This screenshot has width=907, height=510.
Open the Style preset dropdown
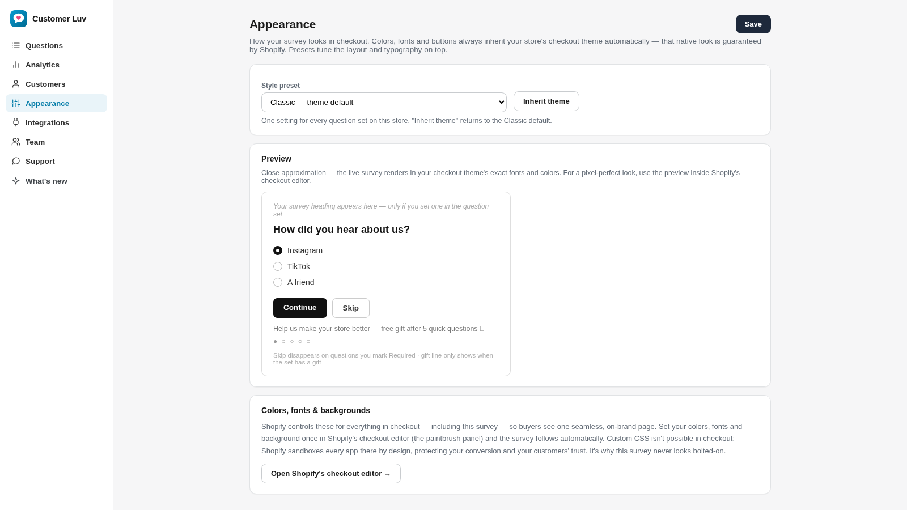pyautogui.click(x=384, y=102)
